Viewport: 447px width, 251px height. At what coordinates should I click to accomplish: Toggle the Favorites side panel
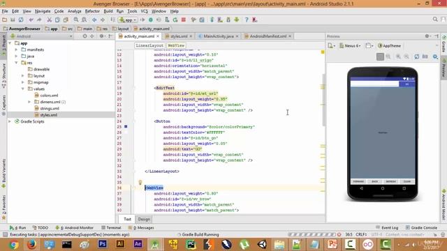click(x=3, y=208)
